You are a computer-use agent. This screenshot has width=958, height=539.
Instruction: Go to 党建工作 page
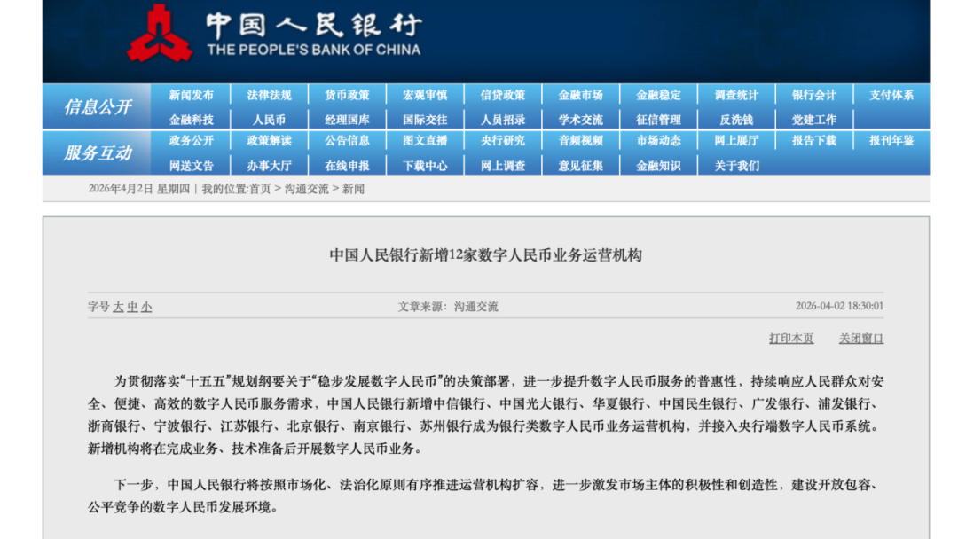[813, 120]
